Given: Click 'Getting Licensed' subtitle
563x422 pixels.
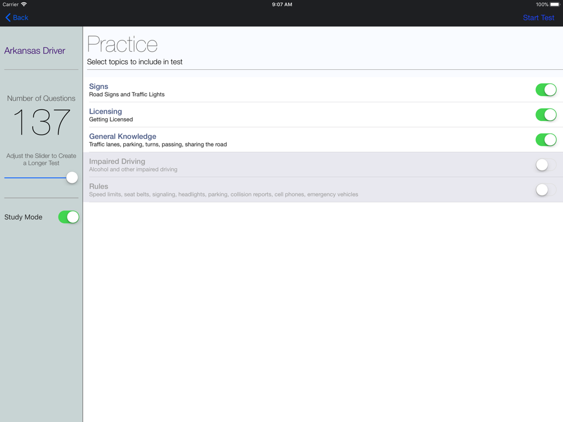Looking at the screenshot, I should tap(111, 119).
